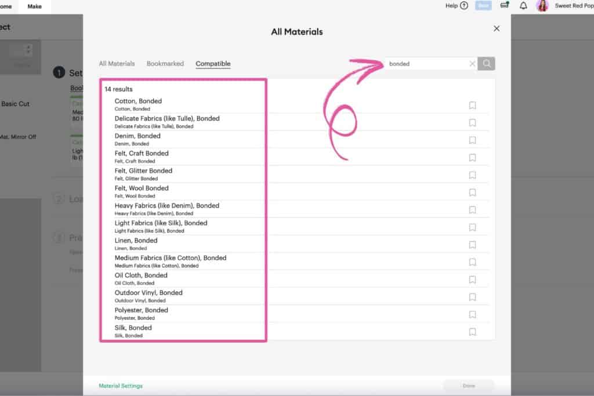Switch to the All Materials tab
Viewport: 594px width, 396px height.
(117, 64)
